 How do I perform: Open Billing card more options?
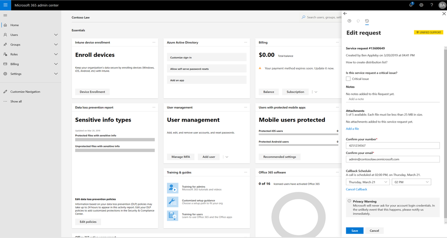[337, 42]
